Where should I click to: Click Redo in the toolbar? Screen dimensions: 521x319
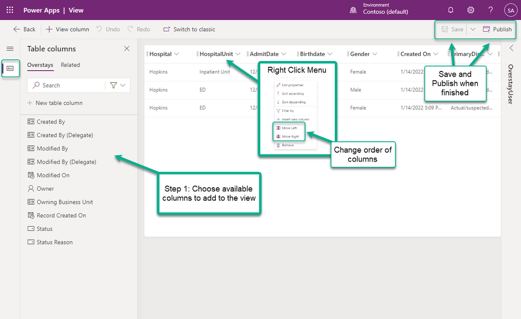coord(139,29)
